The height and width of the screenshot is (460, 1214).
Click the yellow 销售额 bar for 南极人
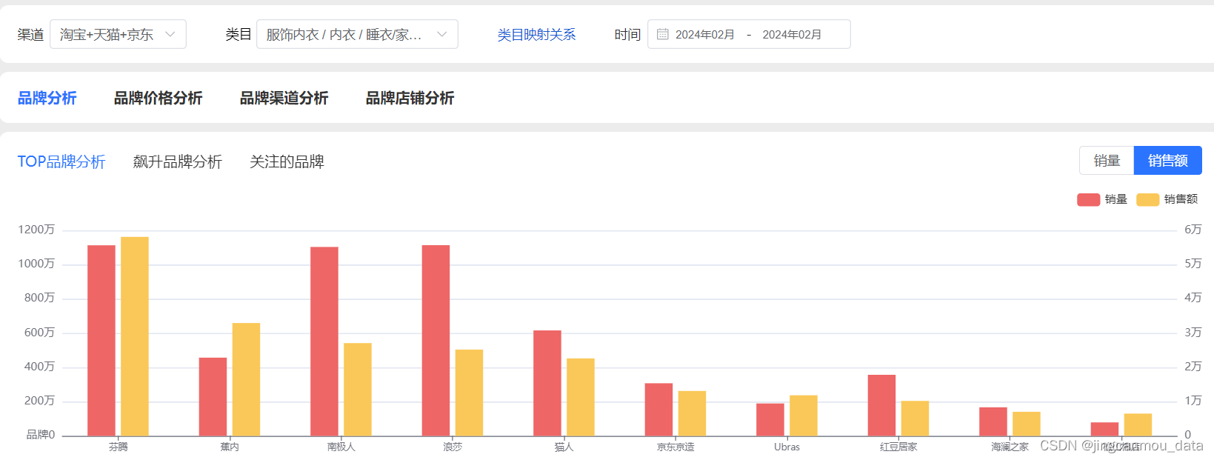coord(358,390)
